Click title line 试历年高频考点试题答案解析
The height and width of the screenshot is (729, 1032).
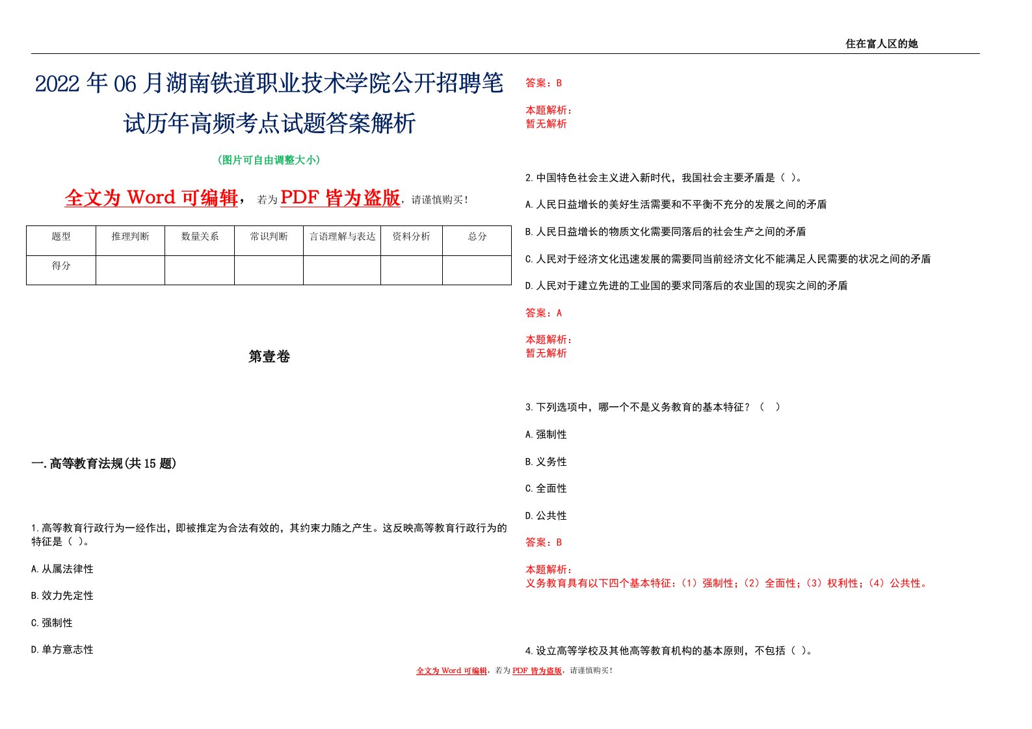(269, 123)
